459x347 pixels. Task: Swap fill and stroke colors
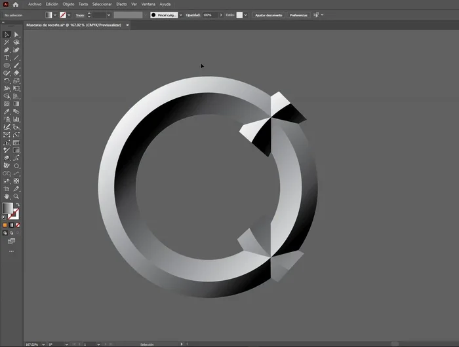pos(18,204)
